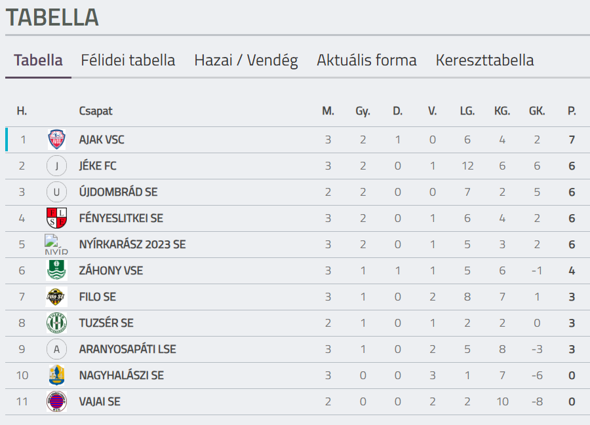This screenshot has height=425, width=590.
Task: Click the broken Nyírkarász team logo image
Action: tap(56, 244)
